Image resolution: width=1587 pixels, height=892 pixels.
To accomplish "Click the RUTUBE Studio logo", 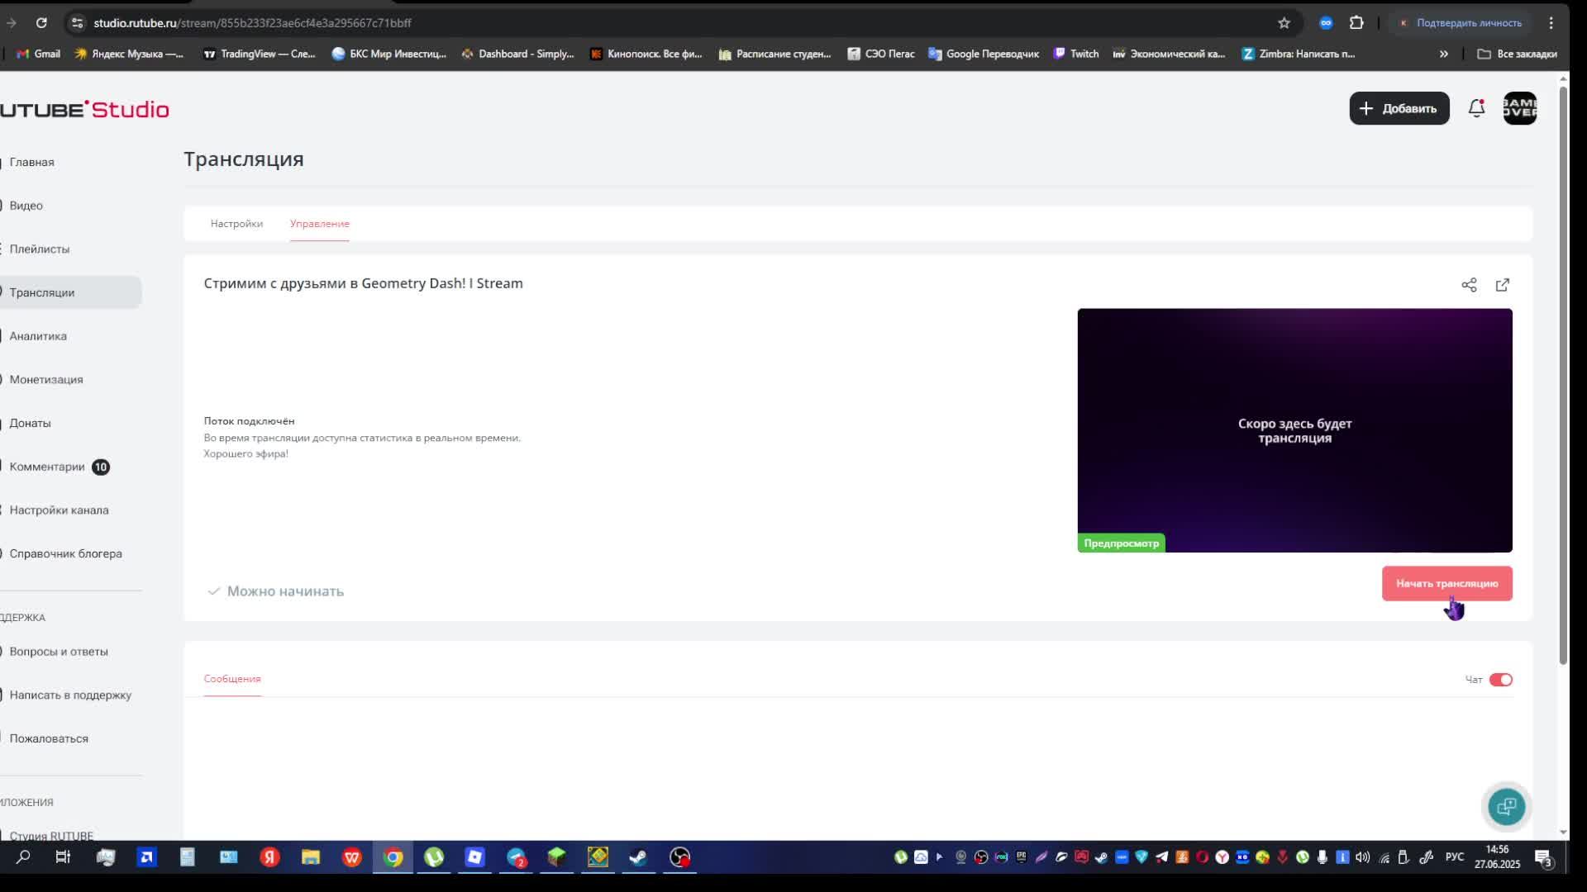I will coord(84,109).
